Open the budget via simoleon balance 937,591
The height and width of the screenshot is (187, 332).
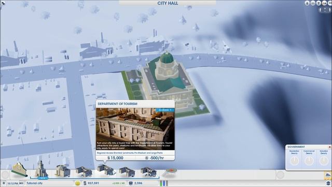click(x=91, y=183)
